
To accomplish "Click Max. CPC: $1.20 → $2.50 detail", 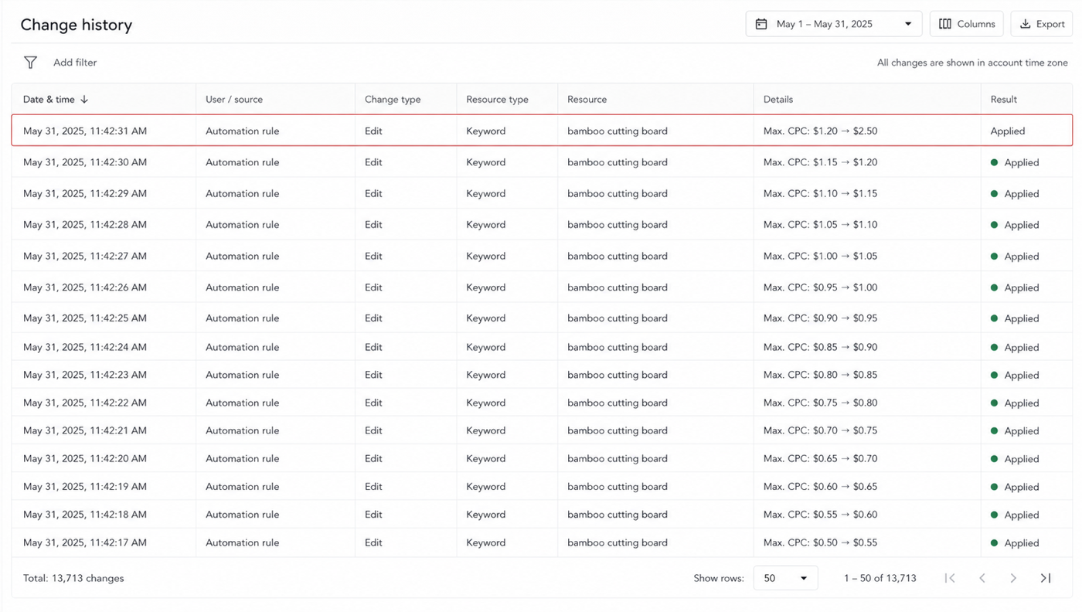I will (x=820, y=131).
